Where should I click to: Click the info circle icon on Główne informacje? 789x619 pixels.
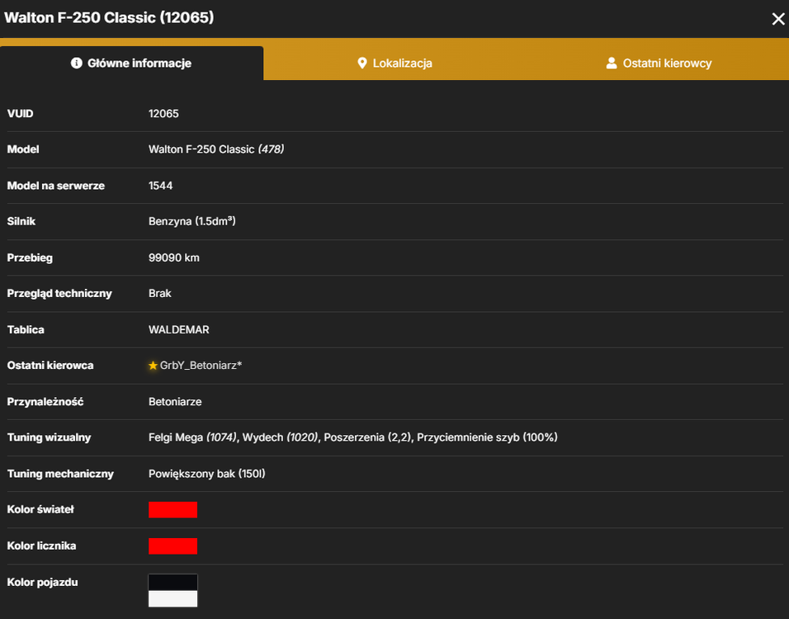(x=77, y=63)
